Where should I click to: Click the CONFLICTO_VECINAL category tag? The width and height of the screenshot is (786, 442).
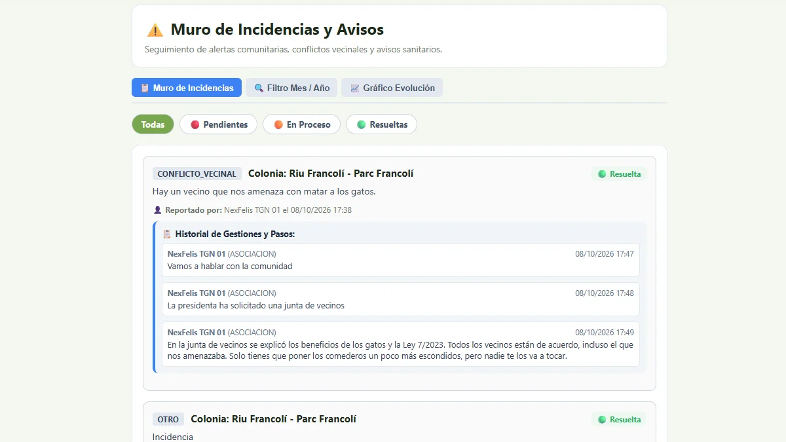click(x=197, y=174)
